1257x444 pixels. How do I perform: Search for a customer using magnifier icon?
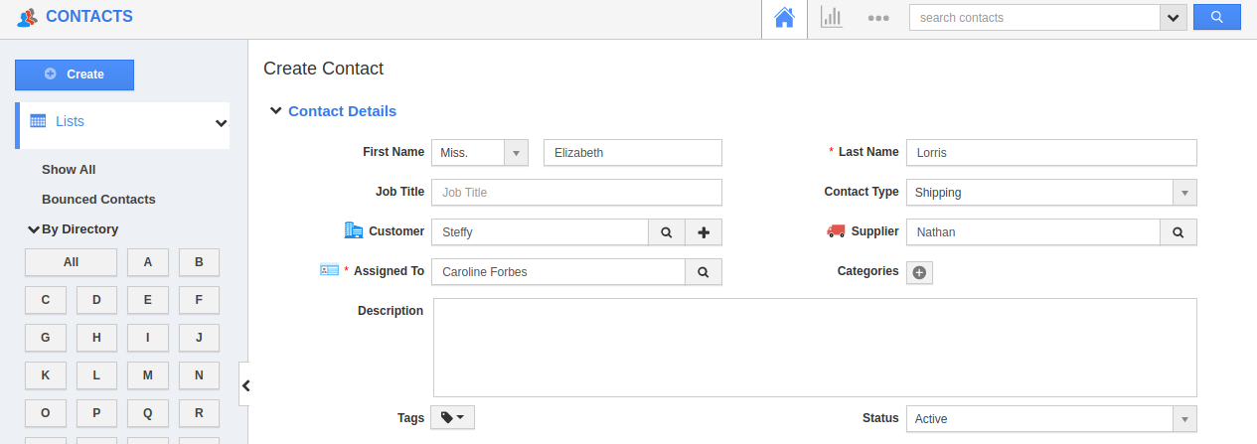coord(667,232)
